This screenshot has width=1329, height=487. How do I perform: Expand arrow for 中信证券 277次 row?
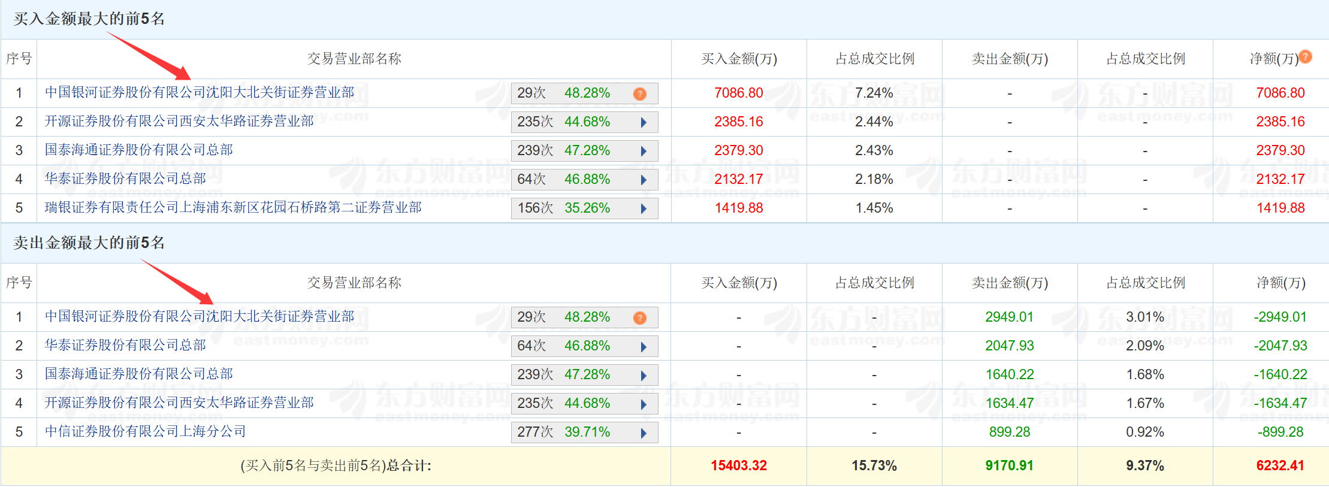point(644,432)
